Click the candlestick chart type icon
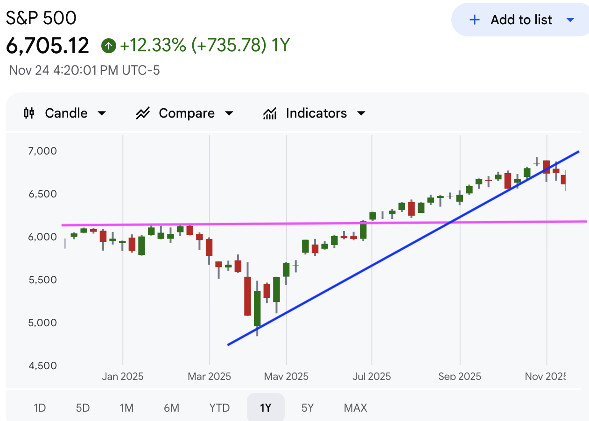The width and height of the screenshot is (589, 421). (29, 113)
